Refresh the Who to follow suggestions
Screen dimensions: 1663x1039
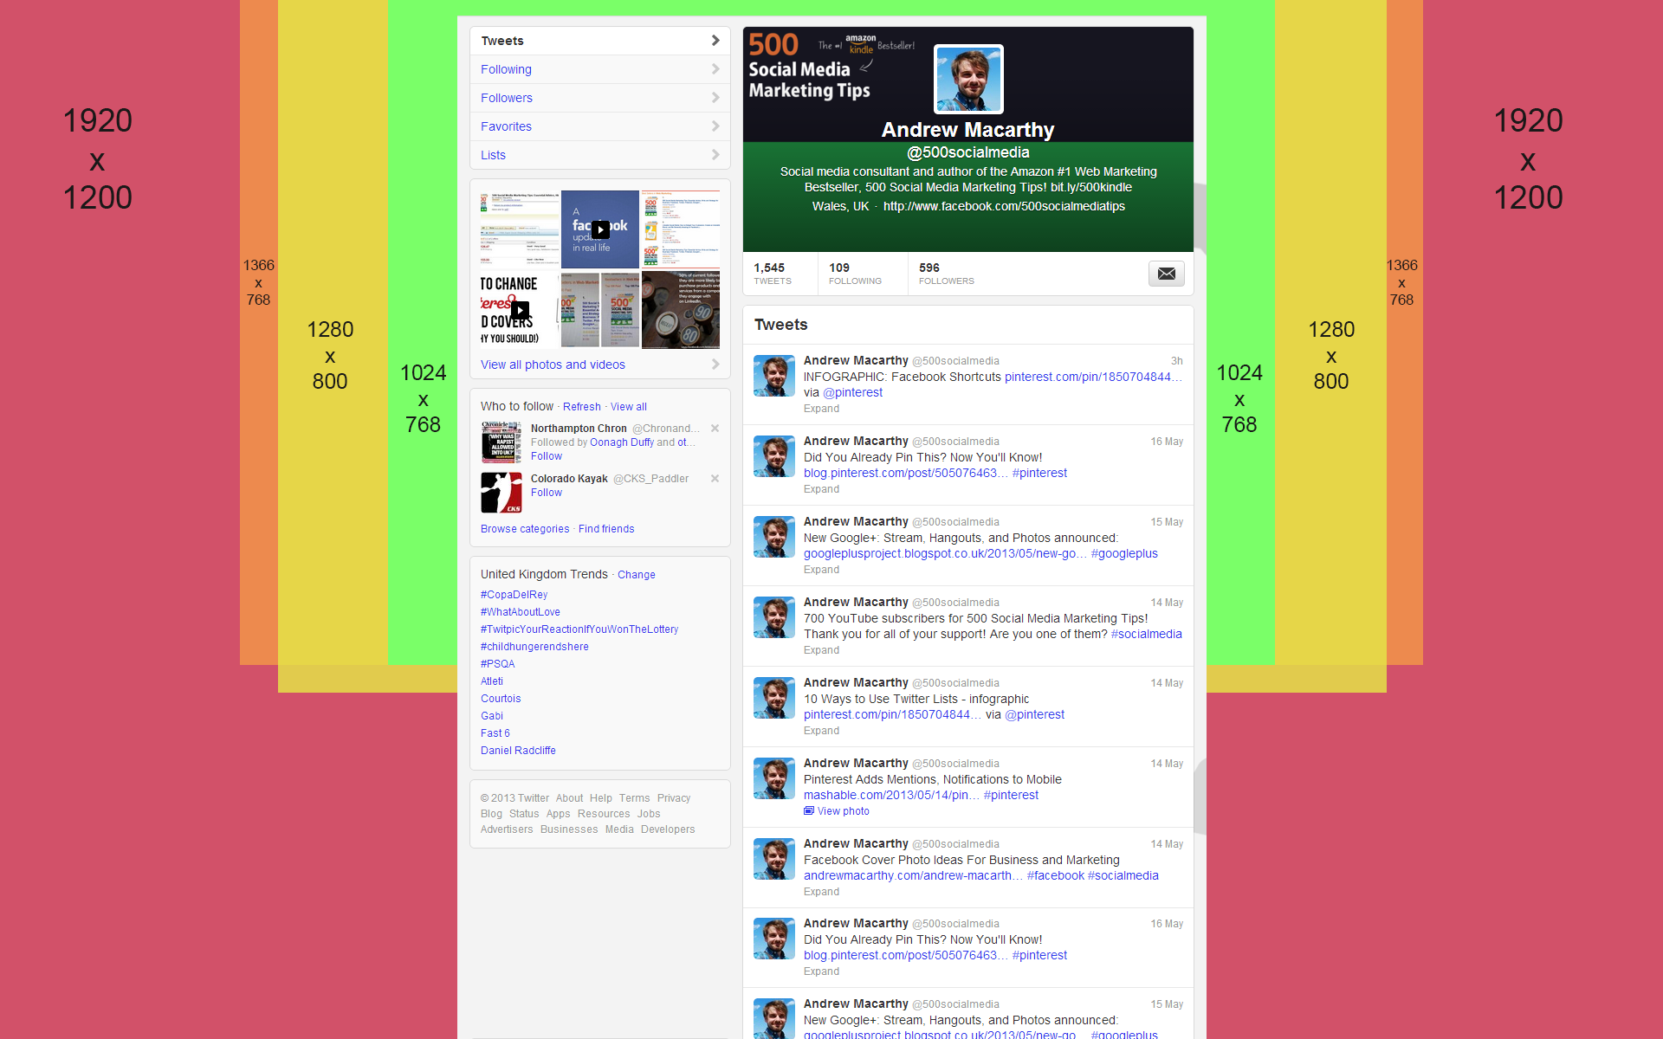(x=581, y=407)
